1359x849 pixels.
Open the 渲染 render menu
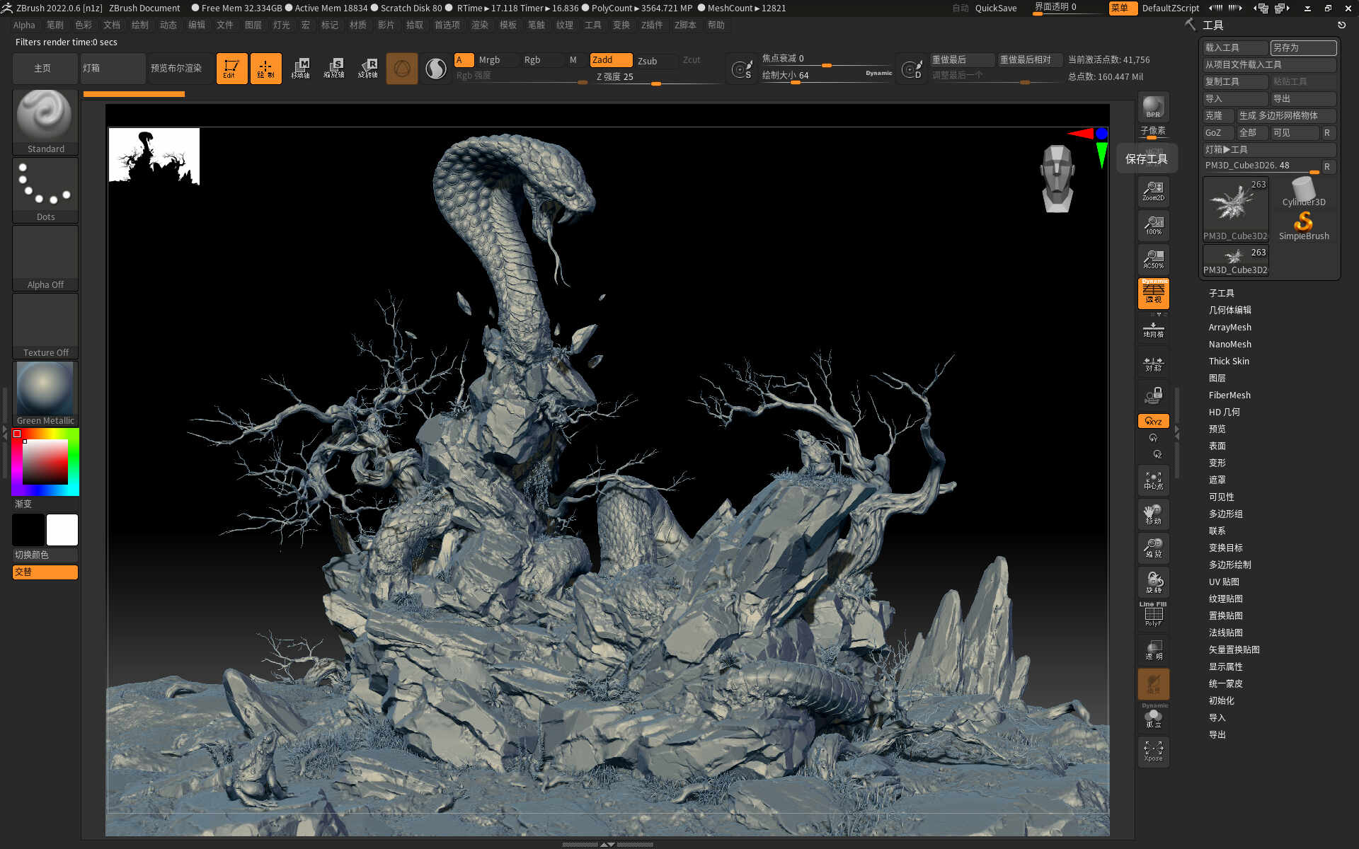pyautogui.click(x=479, y=25)
